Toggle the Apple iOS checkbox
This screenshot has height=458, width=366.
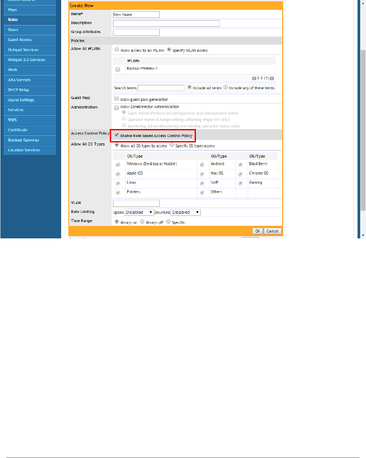pos(118,174)
